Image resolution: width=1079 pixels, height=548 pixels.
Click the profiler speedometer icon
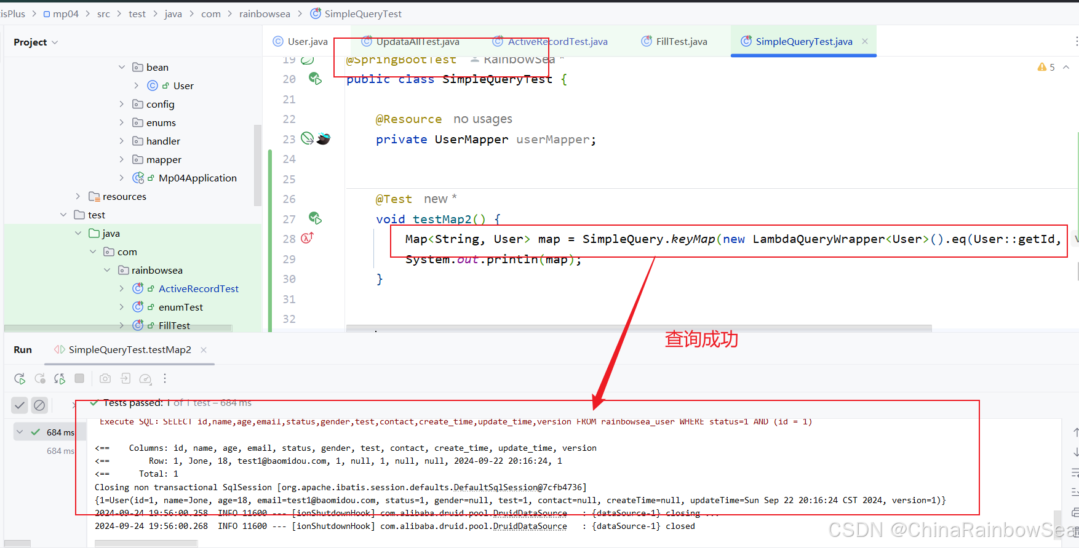[145, 379]
